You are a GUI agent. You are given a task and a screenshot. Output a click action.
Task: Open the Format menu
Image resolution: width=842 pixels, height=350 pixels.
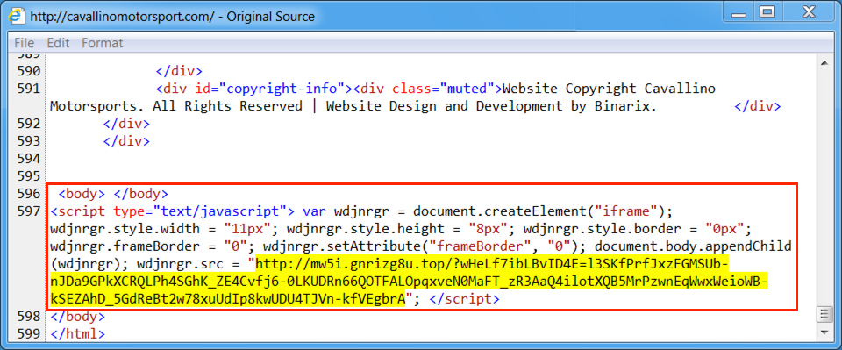coord(102,43)
